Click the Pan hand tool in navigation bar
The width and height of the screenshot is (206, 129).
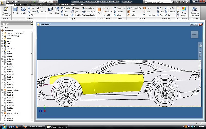tap(200, 52)
